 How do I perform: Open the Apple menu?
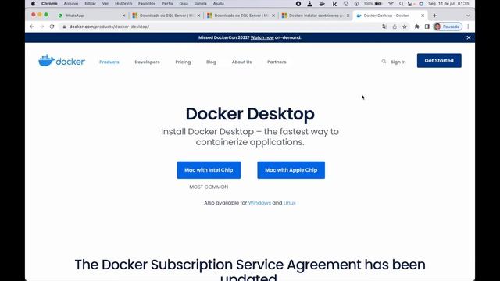(x=33, y=4)
